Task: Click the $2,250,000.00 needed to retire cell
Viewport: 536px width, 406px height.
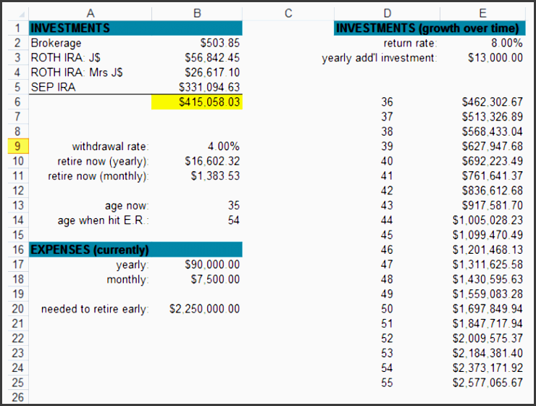Action: click(196, 310)
